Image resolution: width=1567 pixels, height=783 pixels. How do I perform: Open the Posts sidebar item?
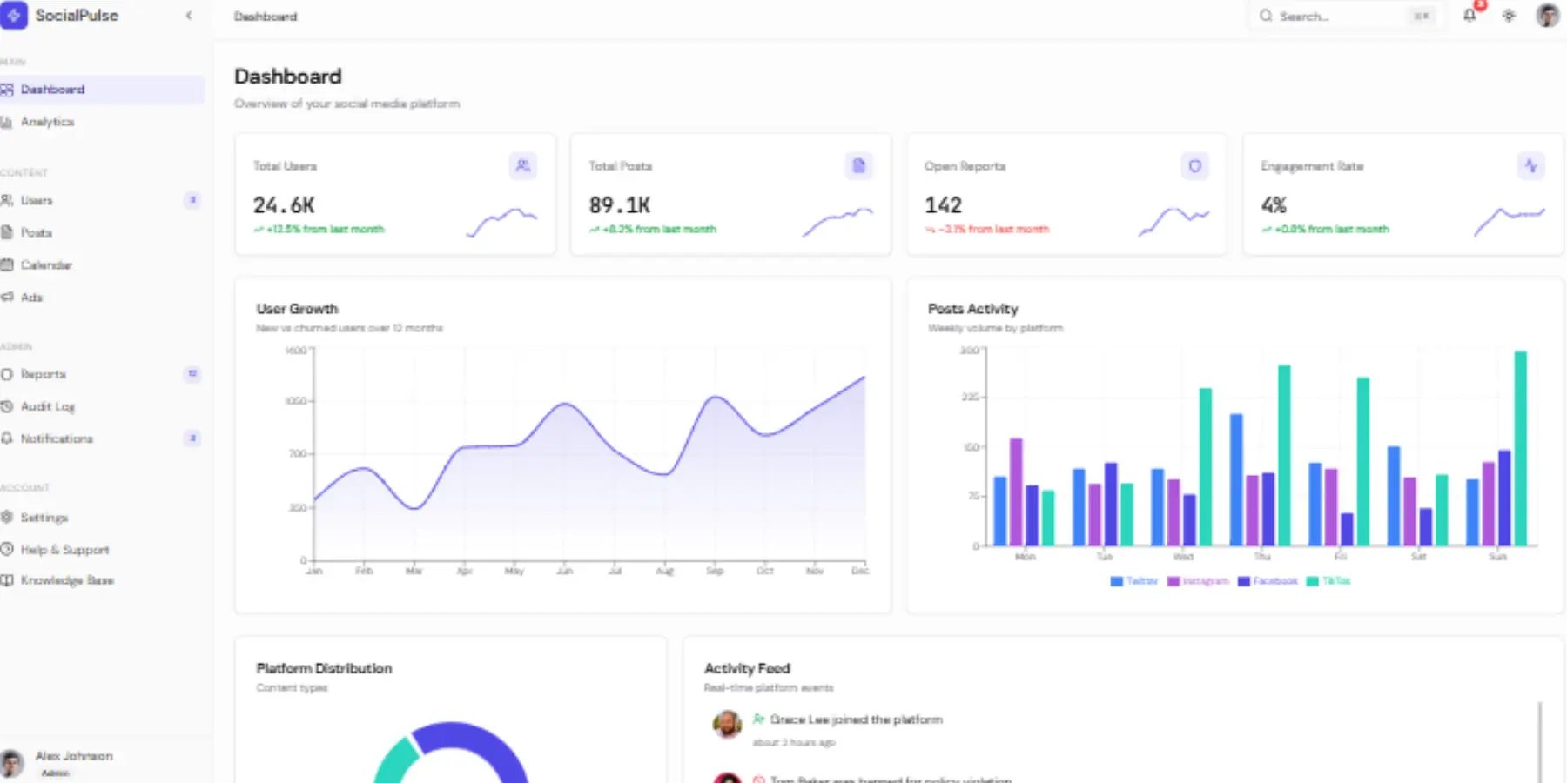pyautogui.click(x=101, y=232)
